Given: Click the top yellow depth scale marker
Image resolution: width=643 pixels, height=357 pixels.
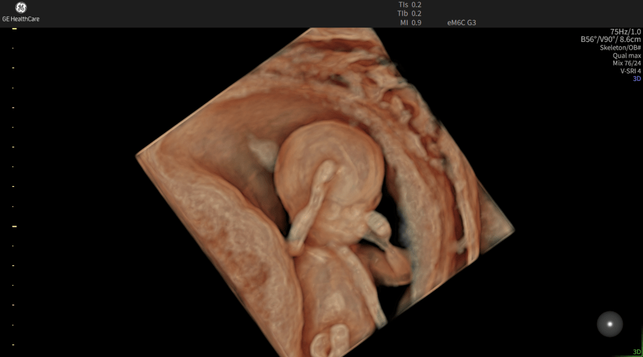Looking at the screenshot, I should click(14, 28).
